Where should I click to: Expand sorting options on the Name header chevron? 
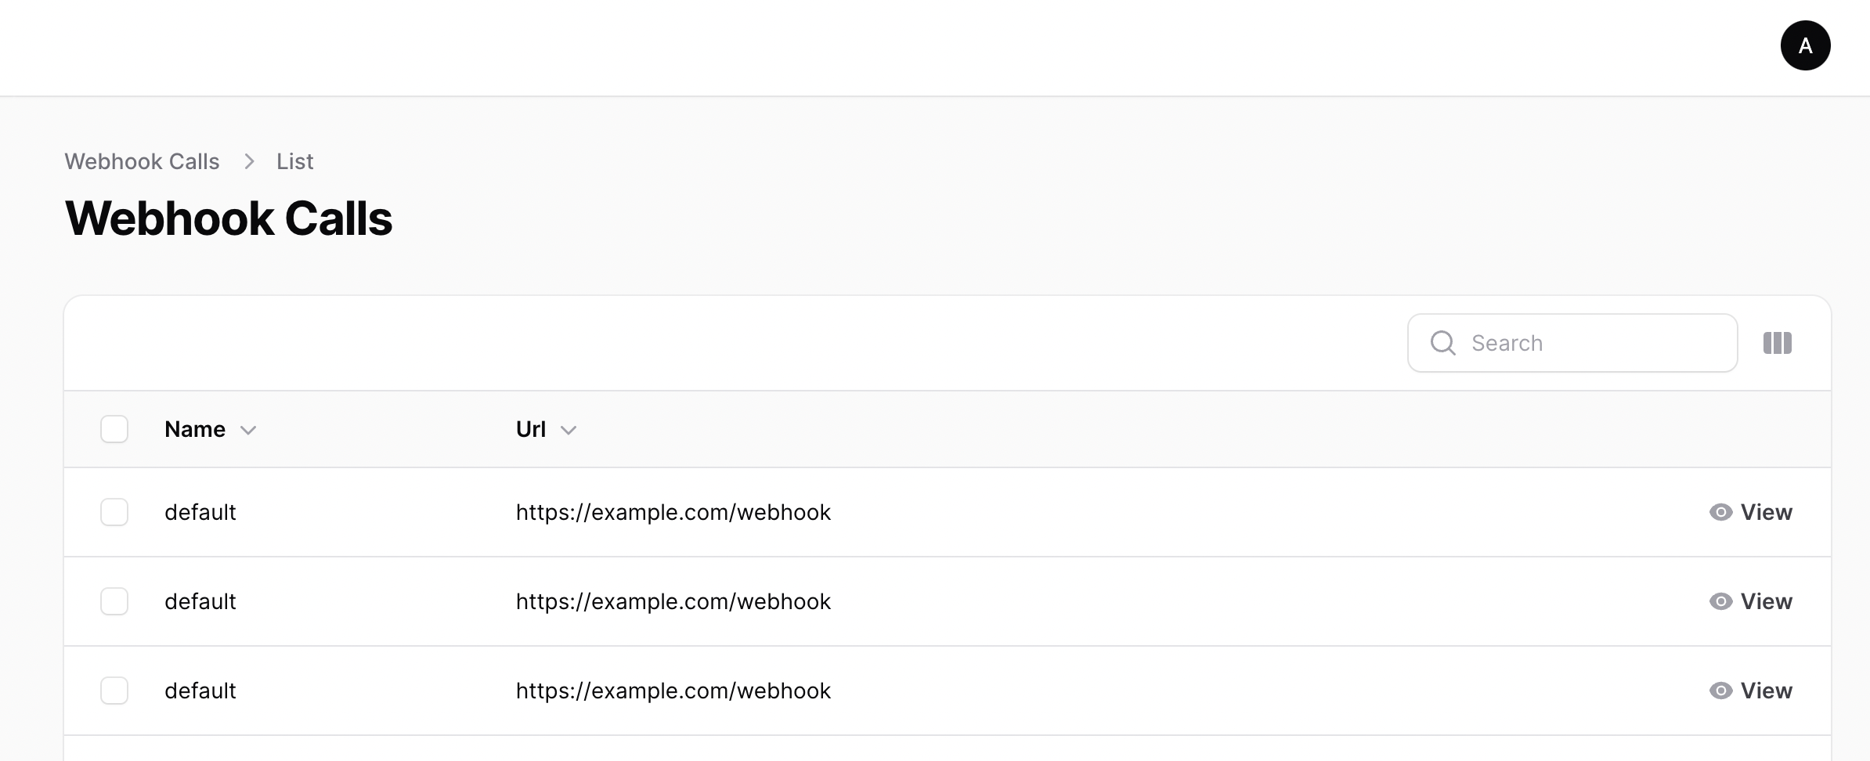click(249, 431)
